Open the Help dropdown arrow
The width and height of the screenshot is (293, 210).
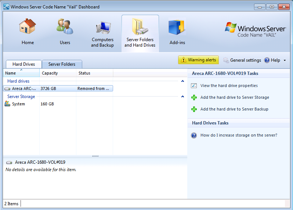tap(285, 61)
